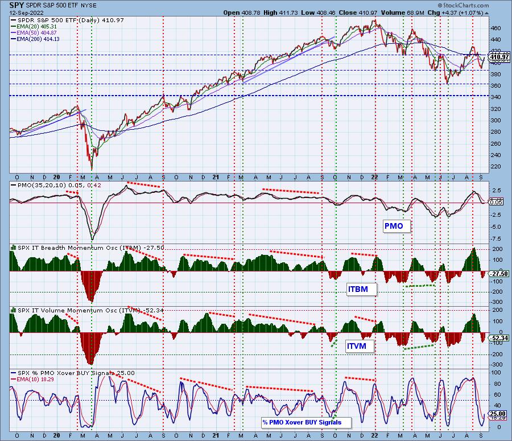Click the 410.97 current price tag on the price axis
Image resolution: width=512 pixels, height=441 pixels.
click(x=499, y=57)
